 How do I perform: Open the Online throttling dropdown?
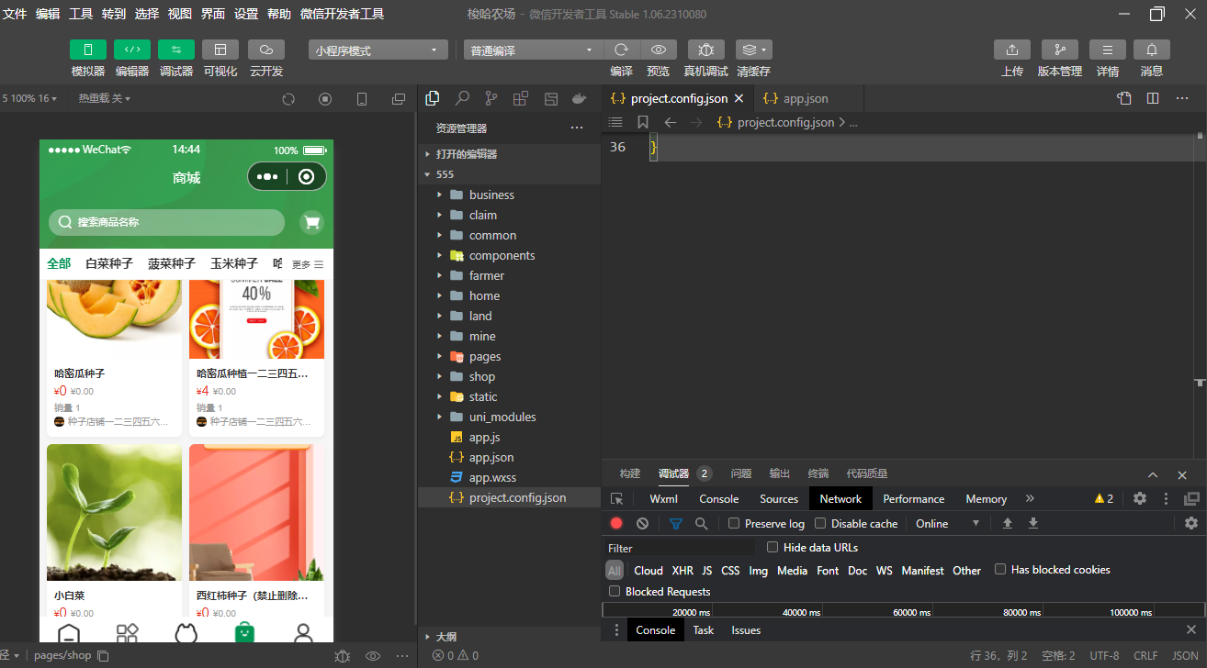948,523
